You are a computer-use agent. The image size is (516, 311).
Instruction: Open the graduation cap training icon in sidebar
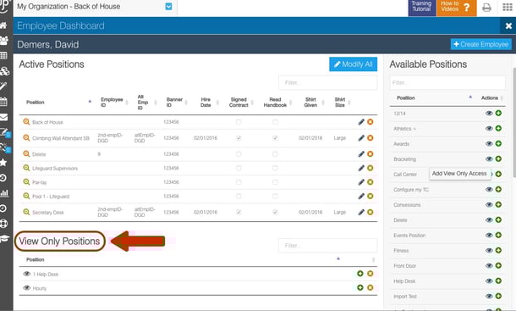click(x=4, y=238)
